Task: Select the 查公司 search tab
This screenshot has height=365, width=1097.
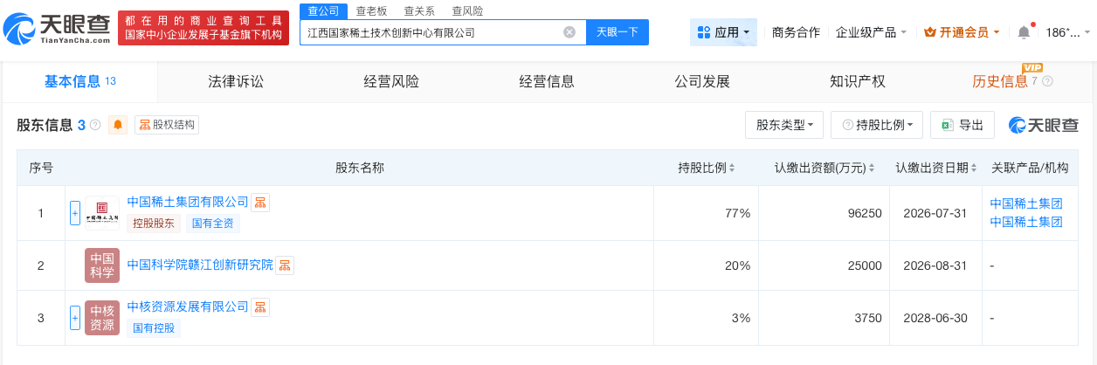Action: pos(323,10)
